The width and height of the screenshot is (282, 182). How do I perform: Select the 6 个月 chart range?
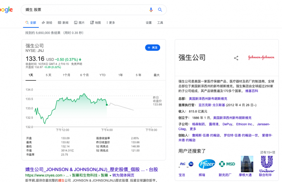(x=84, y=75)
